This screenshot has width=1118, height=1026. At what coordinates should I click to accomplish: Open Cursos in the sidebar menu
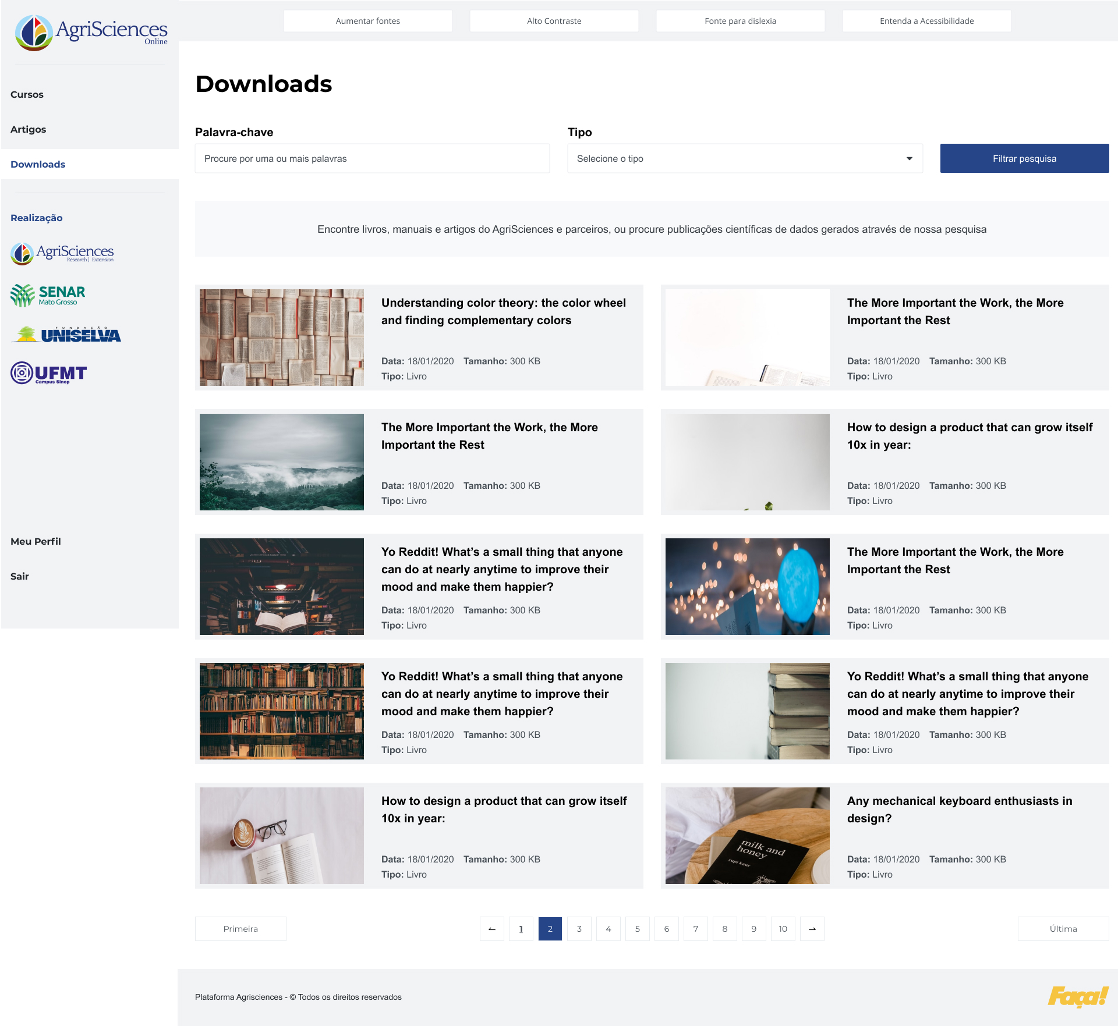pos(27,94)
